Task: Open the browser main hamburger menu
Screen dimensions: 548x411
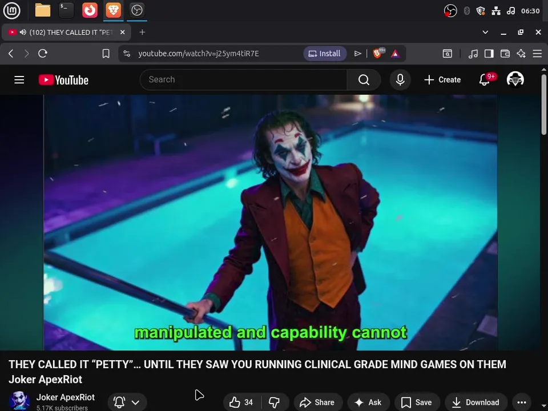Action: click(537, 54)
